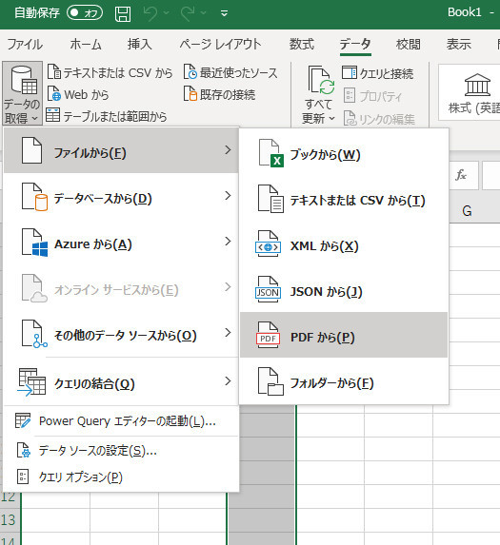Open Customize Quick Access Toolbar dropdown

tap(225, 13)
